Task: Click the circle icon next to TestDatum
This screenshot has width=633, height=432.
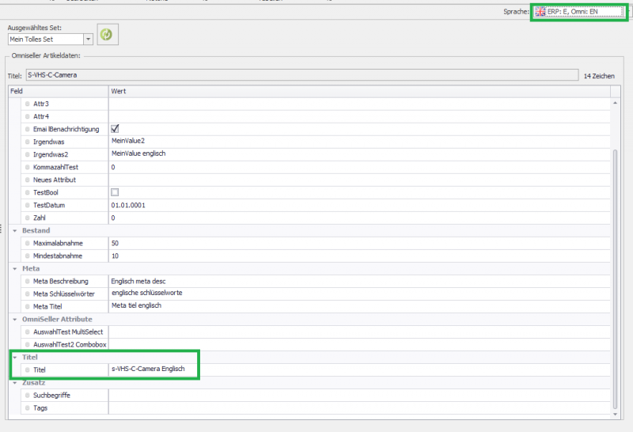Action: click(28, 205)
